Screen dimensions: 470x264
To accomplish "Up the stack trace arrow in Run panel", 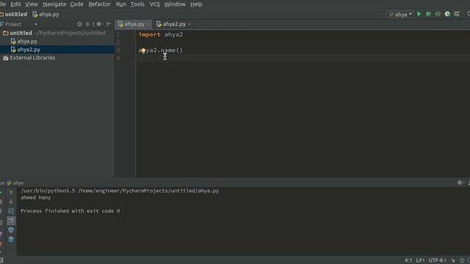I will 11,192.
